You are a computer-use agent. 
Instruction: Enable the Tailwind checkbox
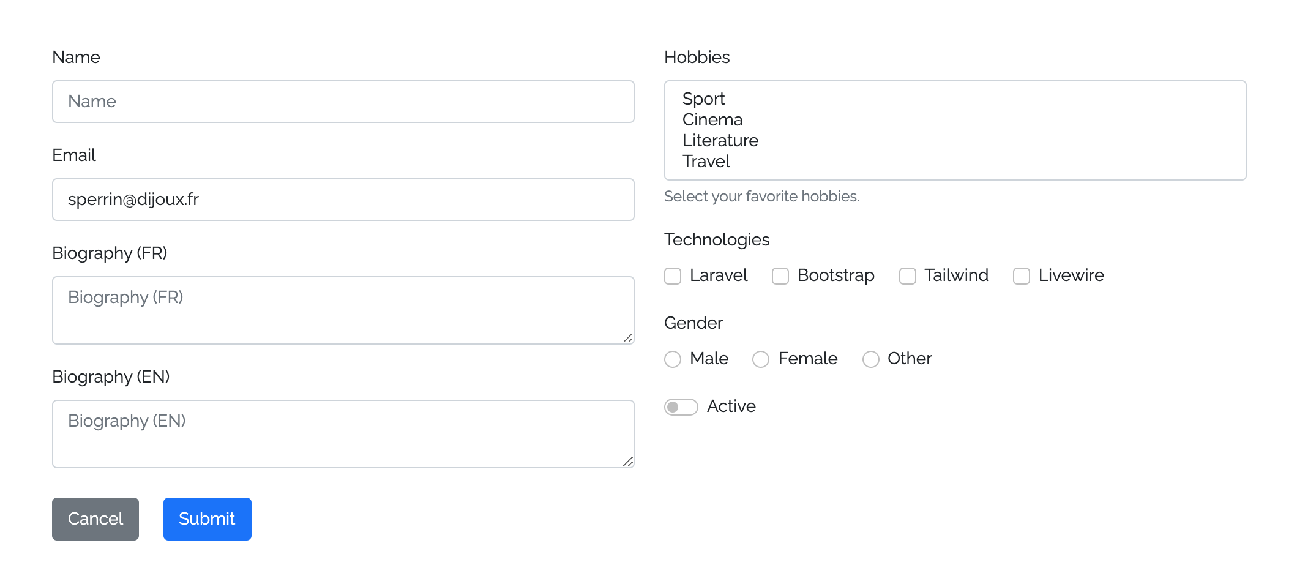pyautogui.click(x=906, y=276)
